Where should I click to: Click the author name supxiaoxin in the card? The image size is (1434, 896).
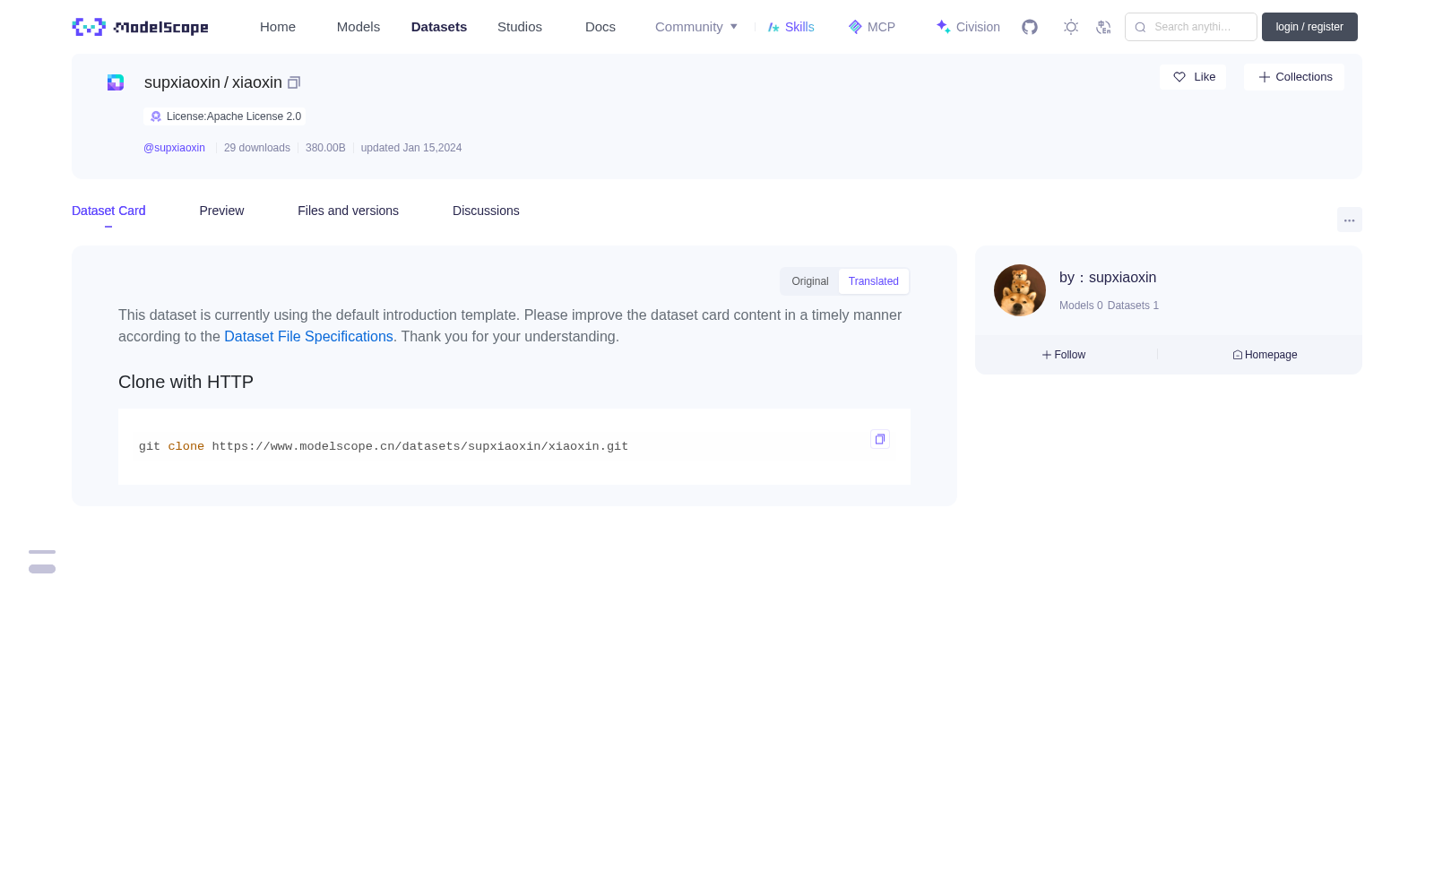click(x=1122, y=278)
